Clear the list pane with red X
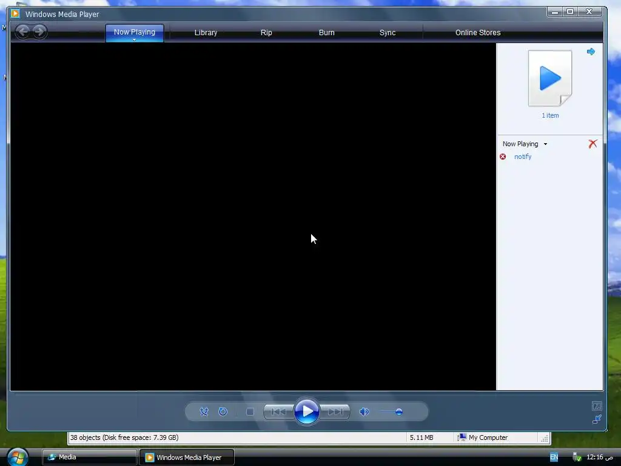Viewport: 621px width, 466px height. 592,143
